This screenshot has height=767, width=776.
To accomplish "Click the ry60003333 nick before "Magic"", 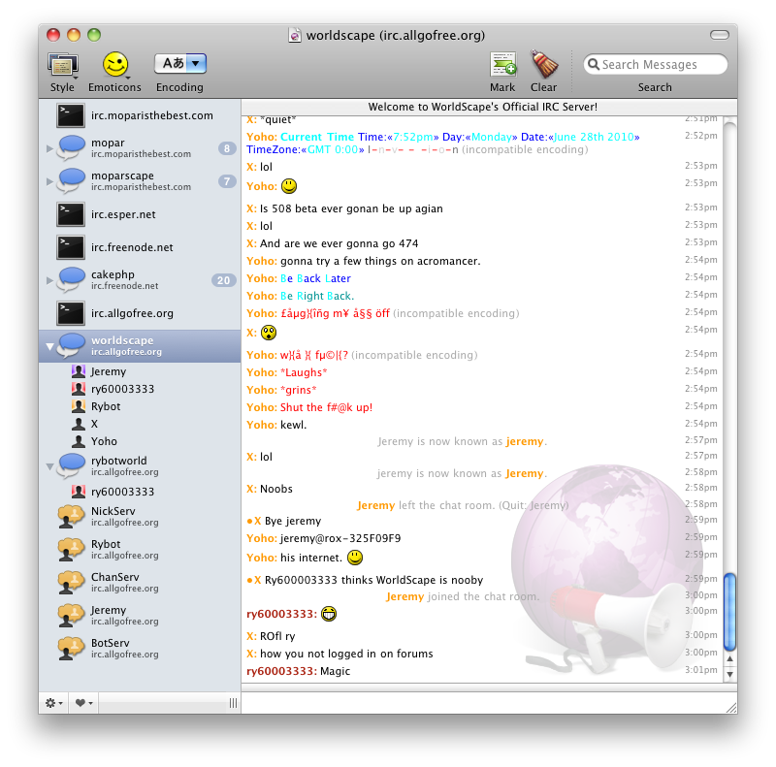I will pos(281,671).
